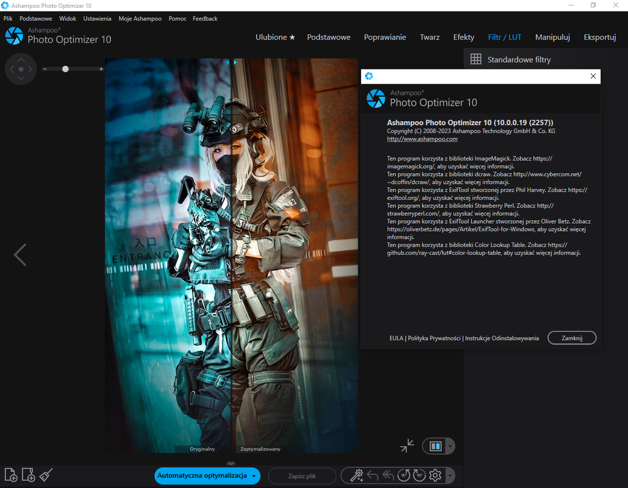This screenshot has width=628, height=488.
Task: Toggle the split comparison view mode
Action: pyautogui.click(x=435, y=447)
